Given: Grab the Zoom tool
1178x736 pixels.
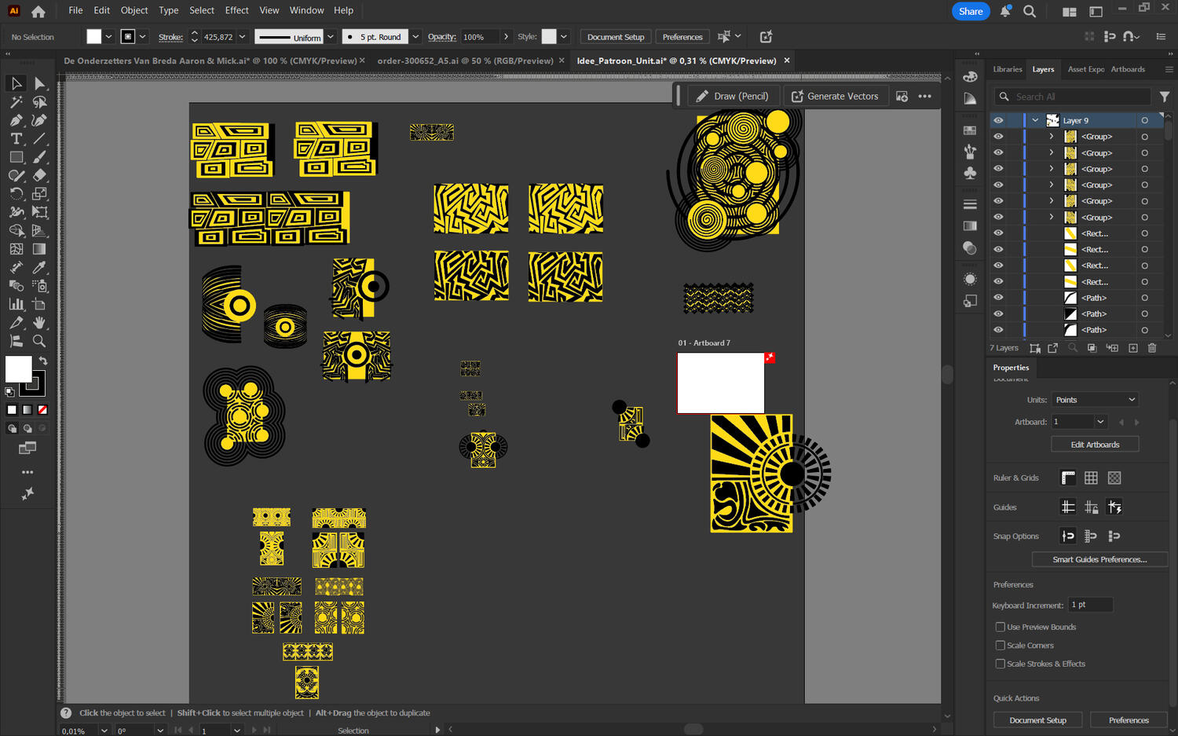Looking at the screenshot, I should pos(40,340).
